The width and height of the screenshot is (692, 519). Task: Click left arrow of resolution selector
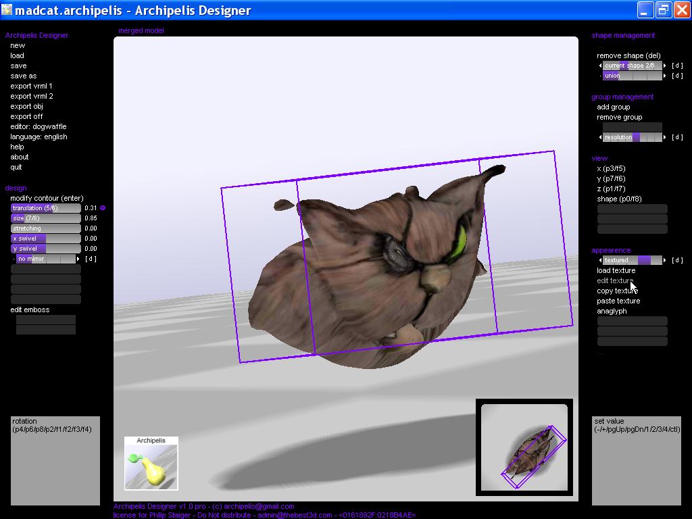600,137
